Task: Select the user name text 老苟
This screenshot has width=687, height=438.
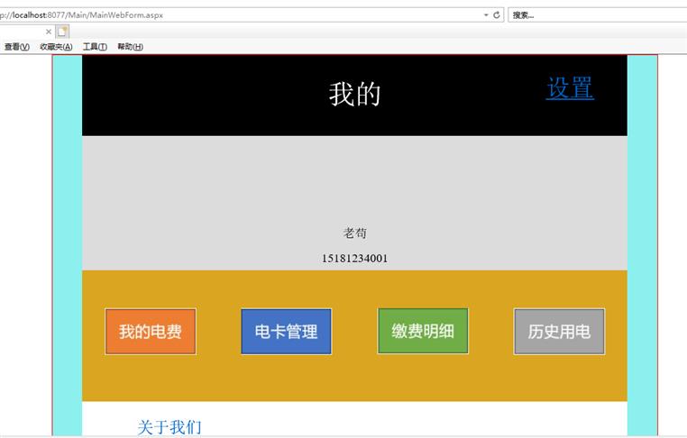Action: click(x=355, y=233)
